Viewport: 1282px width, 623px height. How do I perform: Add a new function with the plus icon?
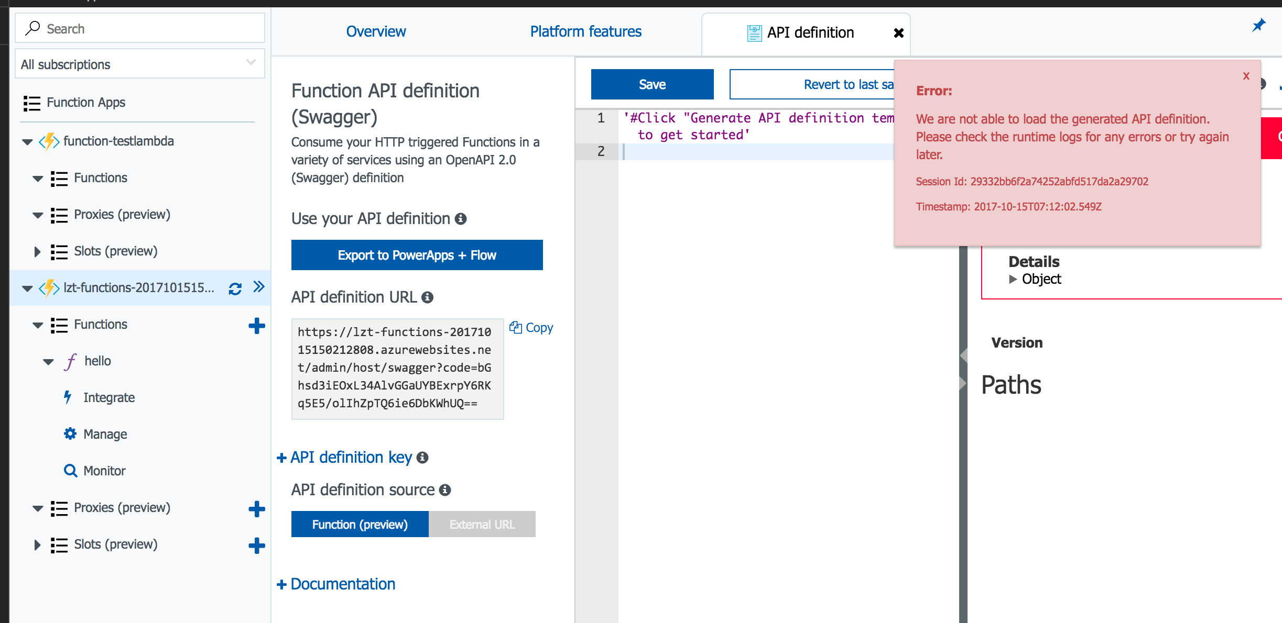pyautogui.click(x=257, y=325)
